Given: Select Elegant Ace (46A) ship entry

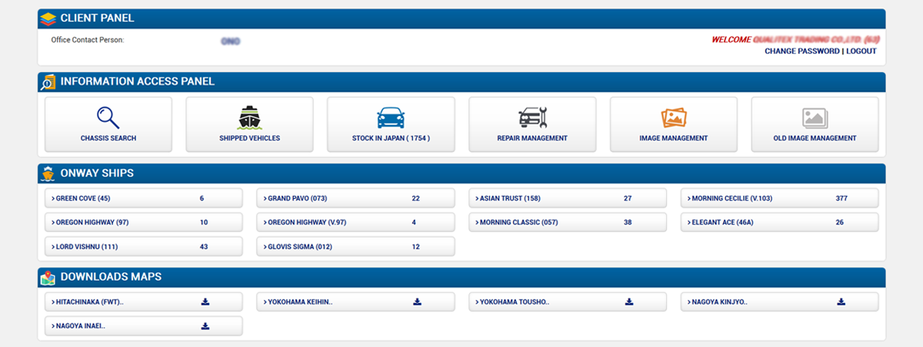Looking at the screenshot, I should [725, 223].
